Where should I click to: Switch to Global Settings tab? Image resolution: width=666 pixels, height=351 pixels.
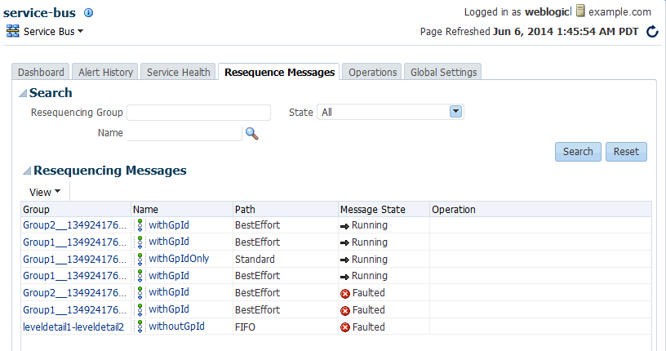click(443, 72)
